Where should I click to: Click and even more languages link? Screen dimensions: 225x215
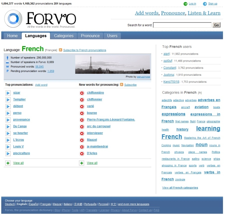pyautogui.click(x=134, y=204)
